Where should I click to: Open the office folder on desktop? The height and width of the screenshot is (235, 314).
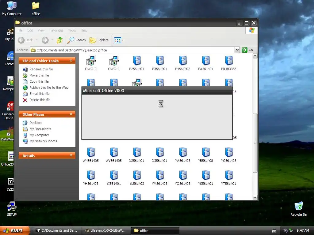(36, 8)
